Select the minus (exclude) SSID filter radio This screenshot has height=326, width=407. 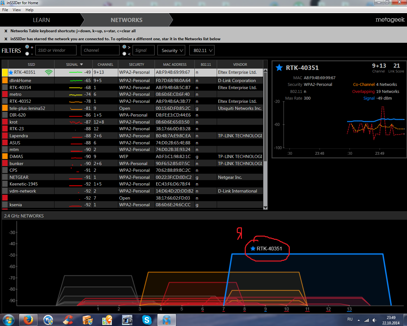[27, 54]
